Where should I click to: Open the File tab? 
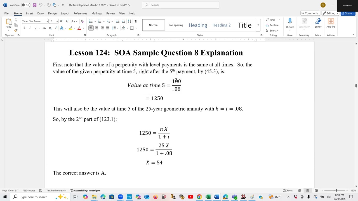(6, 13)
